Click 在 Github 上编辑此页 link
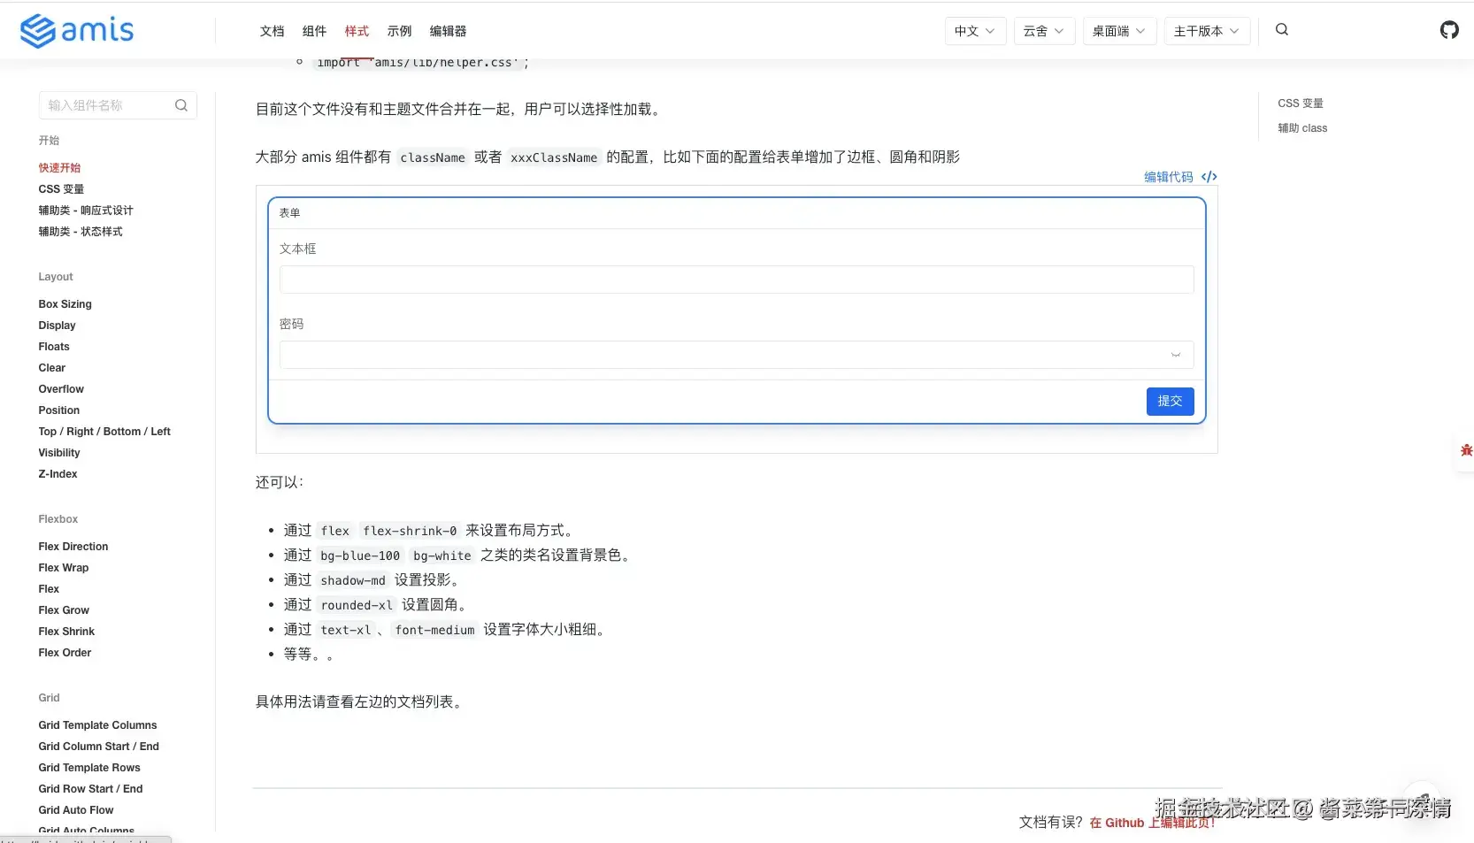This screenshot has height=843, width=1474. pos(1152,823)
